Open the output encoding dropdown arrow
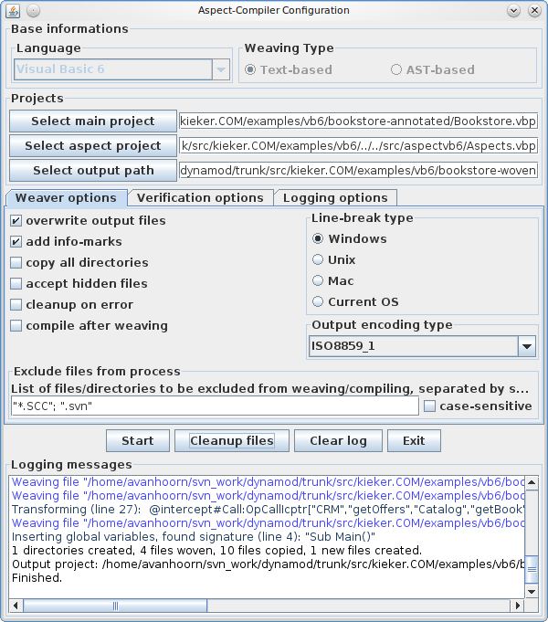Viewport: 548px width, 622px height. click(x=527, y=346)
